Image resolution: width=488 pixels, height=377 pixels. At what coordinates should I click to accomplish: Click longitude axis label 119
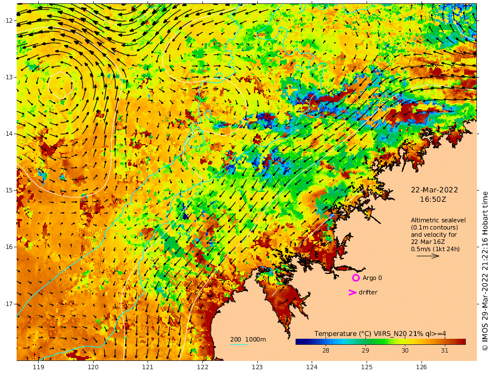point(38,367)
